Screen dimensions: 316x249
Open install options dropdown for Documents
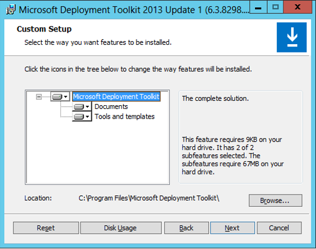(x=82, y=106)
